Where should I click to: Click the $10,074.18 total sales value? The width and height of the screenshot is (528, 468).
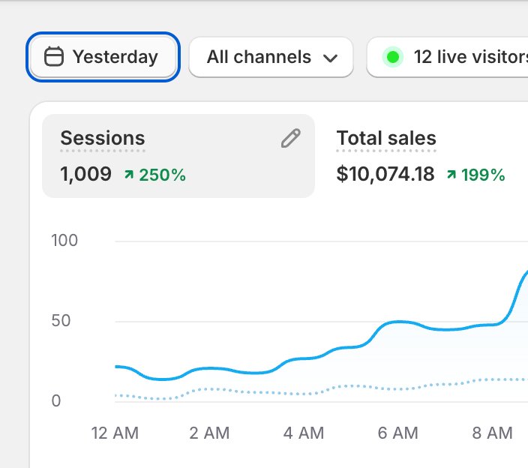[x=385, y=174]
